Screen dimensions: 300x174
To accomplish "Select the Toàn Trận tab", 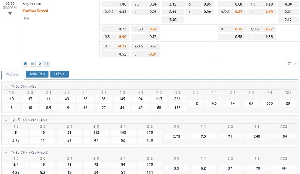I will click(37, 74).
